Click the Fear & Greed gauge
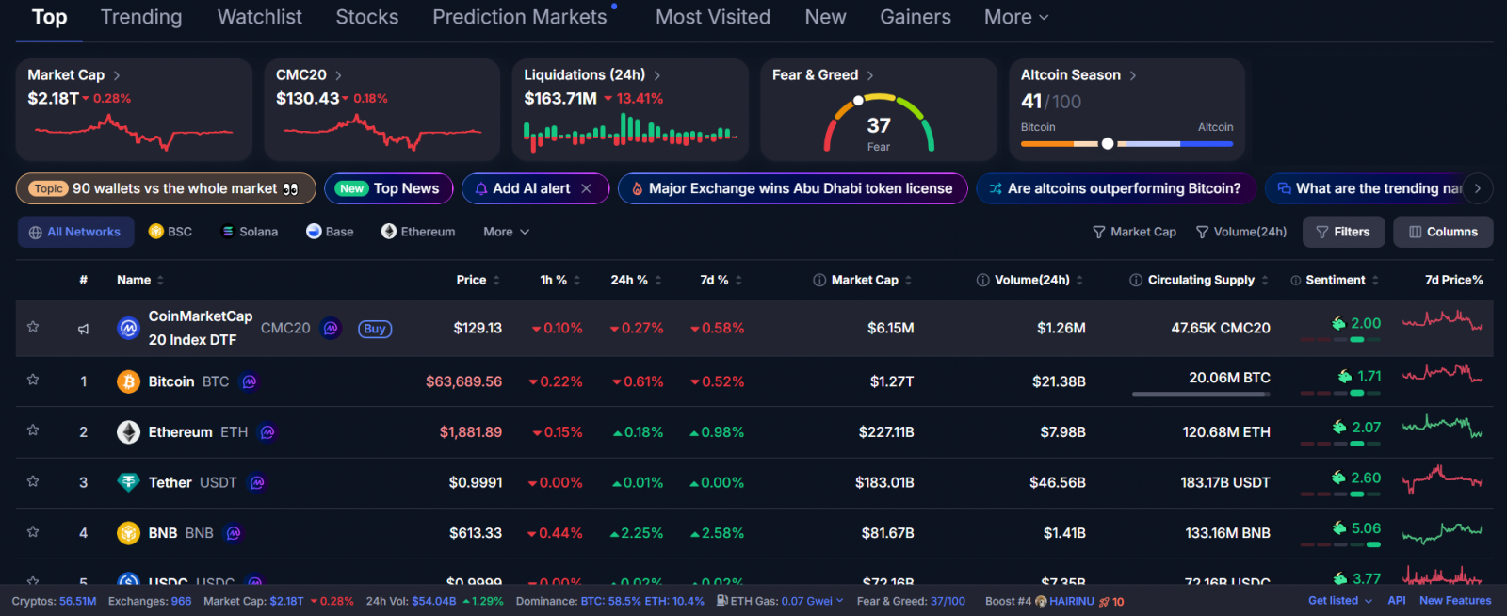 879,122
